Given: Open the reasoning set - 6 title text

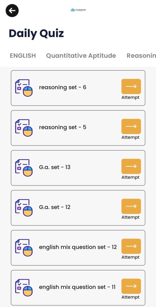Looking at the screenshot, I should (63, 87).
